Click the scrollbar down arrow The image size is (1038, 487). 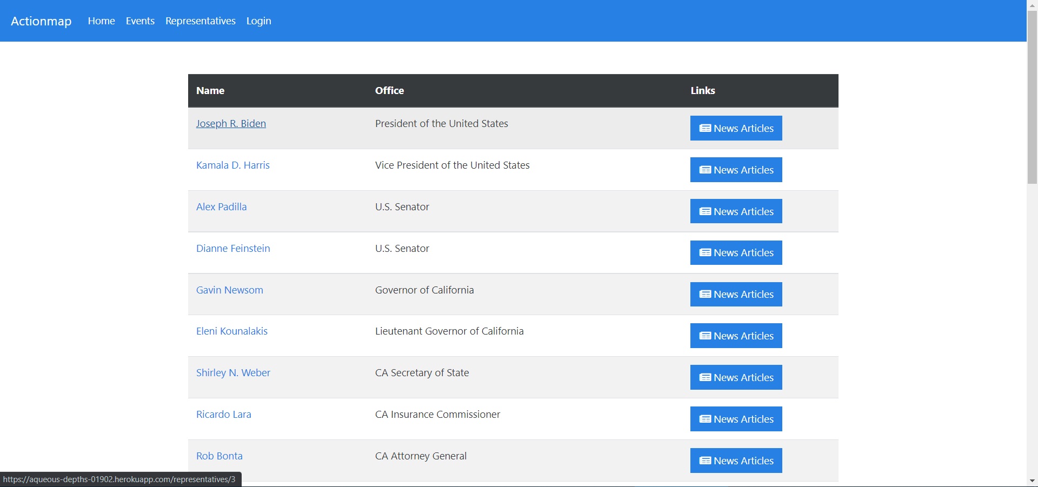[x=1032, y=481]
